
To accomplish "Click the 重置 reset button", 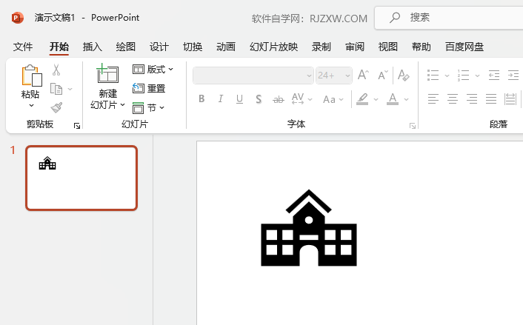I will (149, 88).
